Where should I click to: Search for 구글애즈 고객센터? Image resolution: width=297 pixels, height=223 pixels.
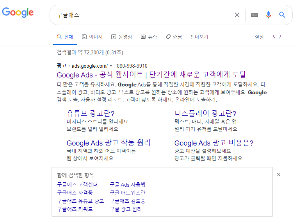point(77,185)
